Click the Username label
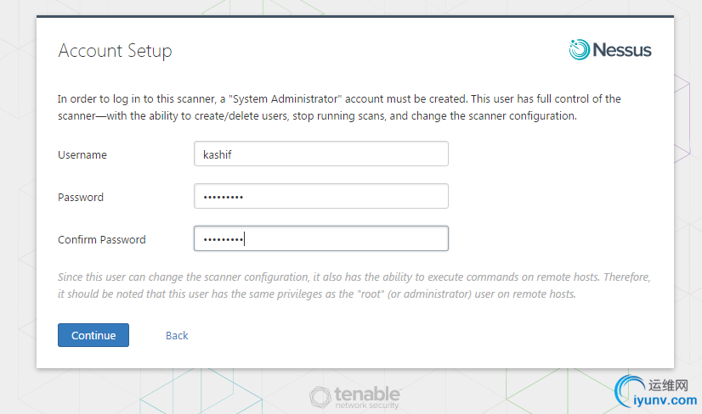The image size is (702, 414). [82, 154]
